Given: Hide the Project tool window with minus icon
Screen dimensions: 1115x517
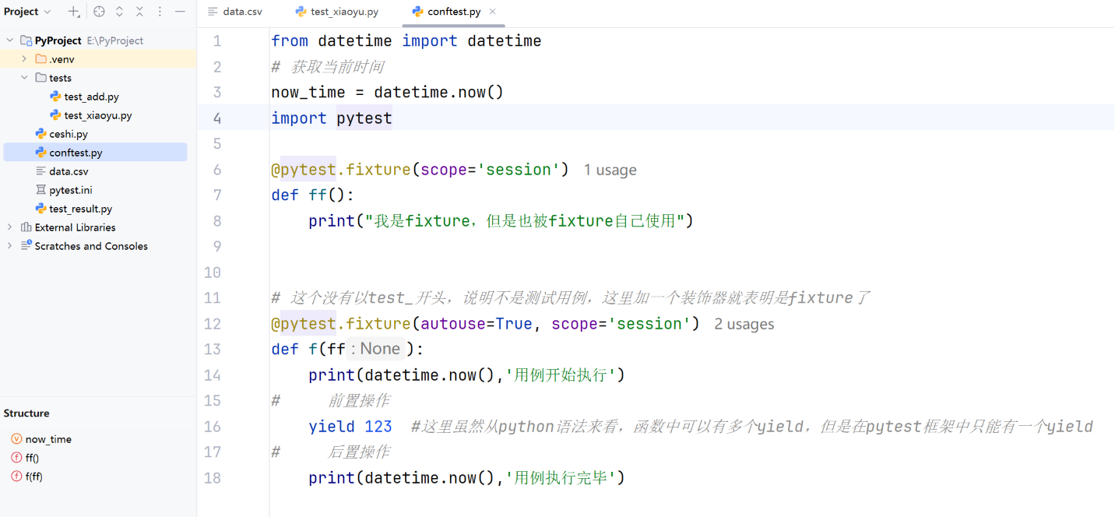Looking at the screenshot, I should (180, 12).
